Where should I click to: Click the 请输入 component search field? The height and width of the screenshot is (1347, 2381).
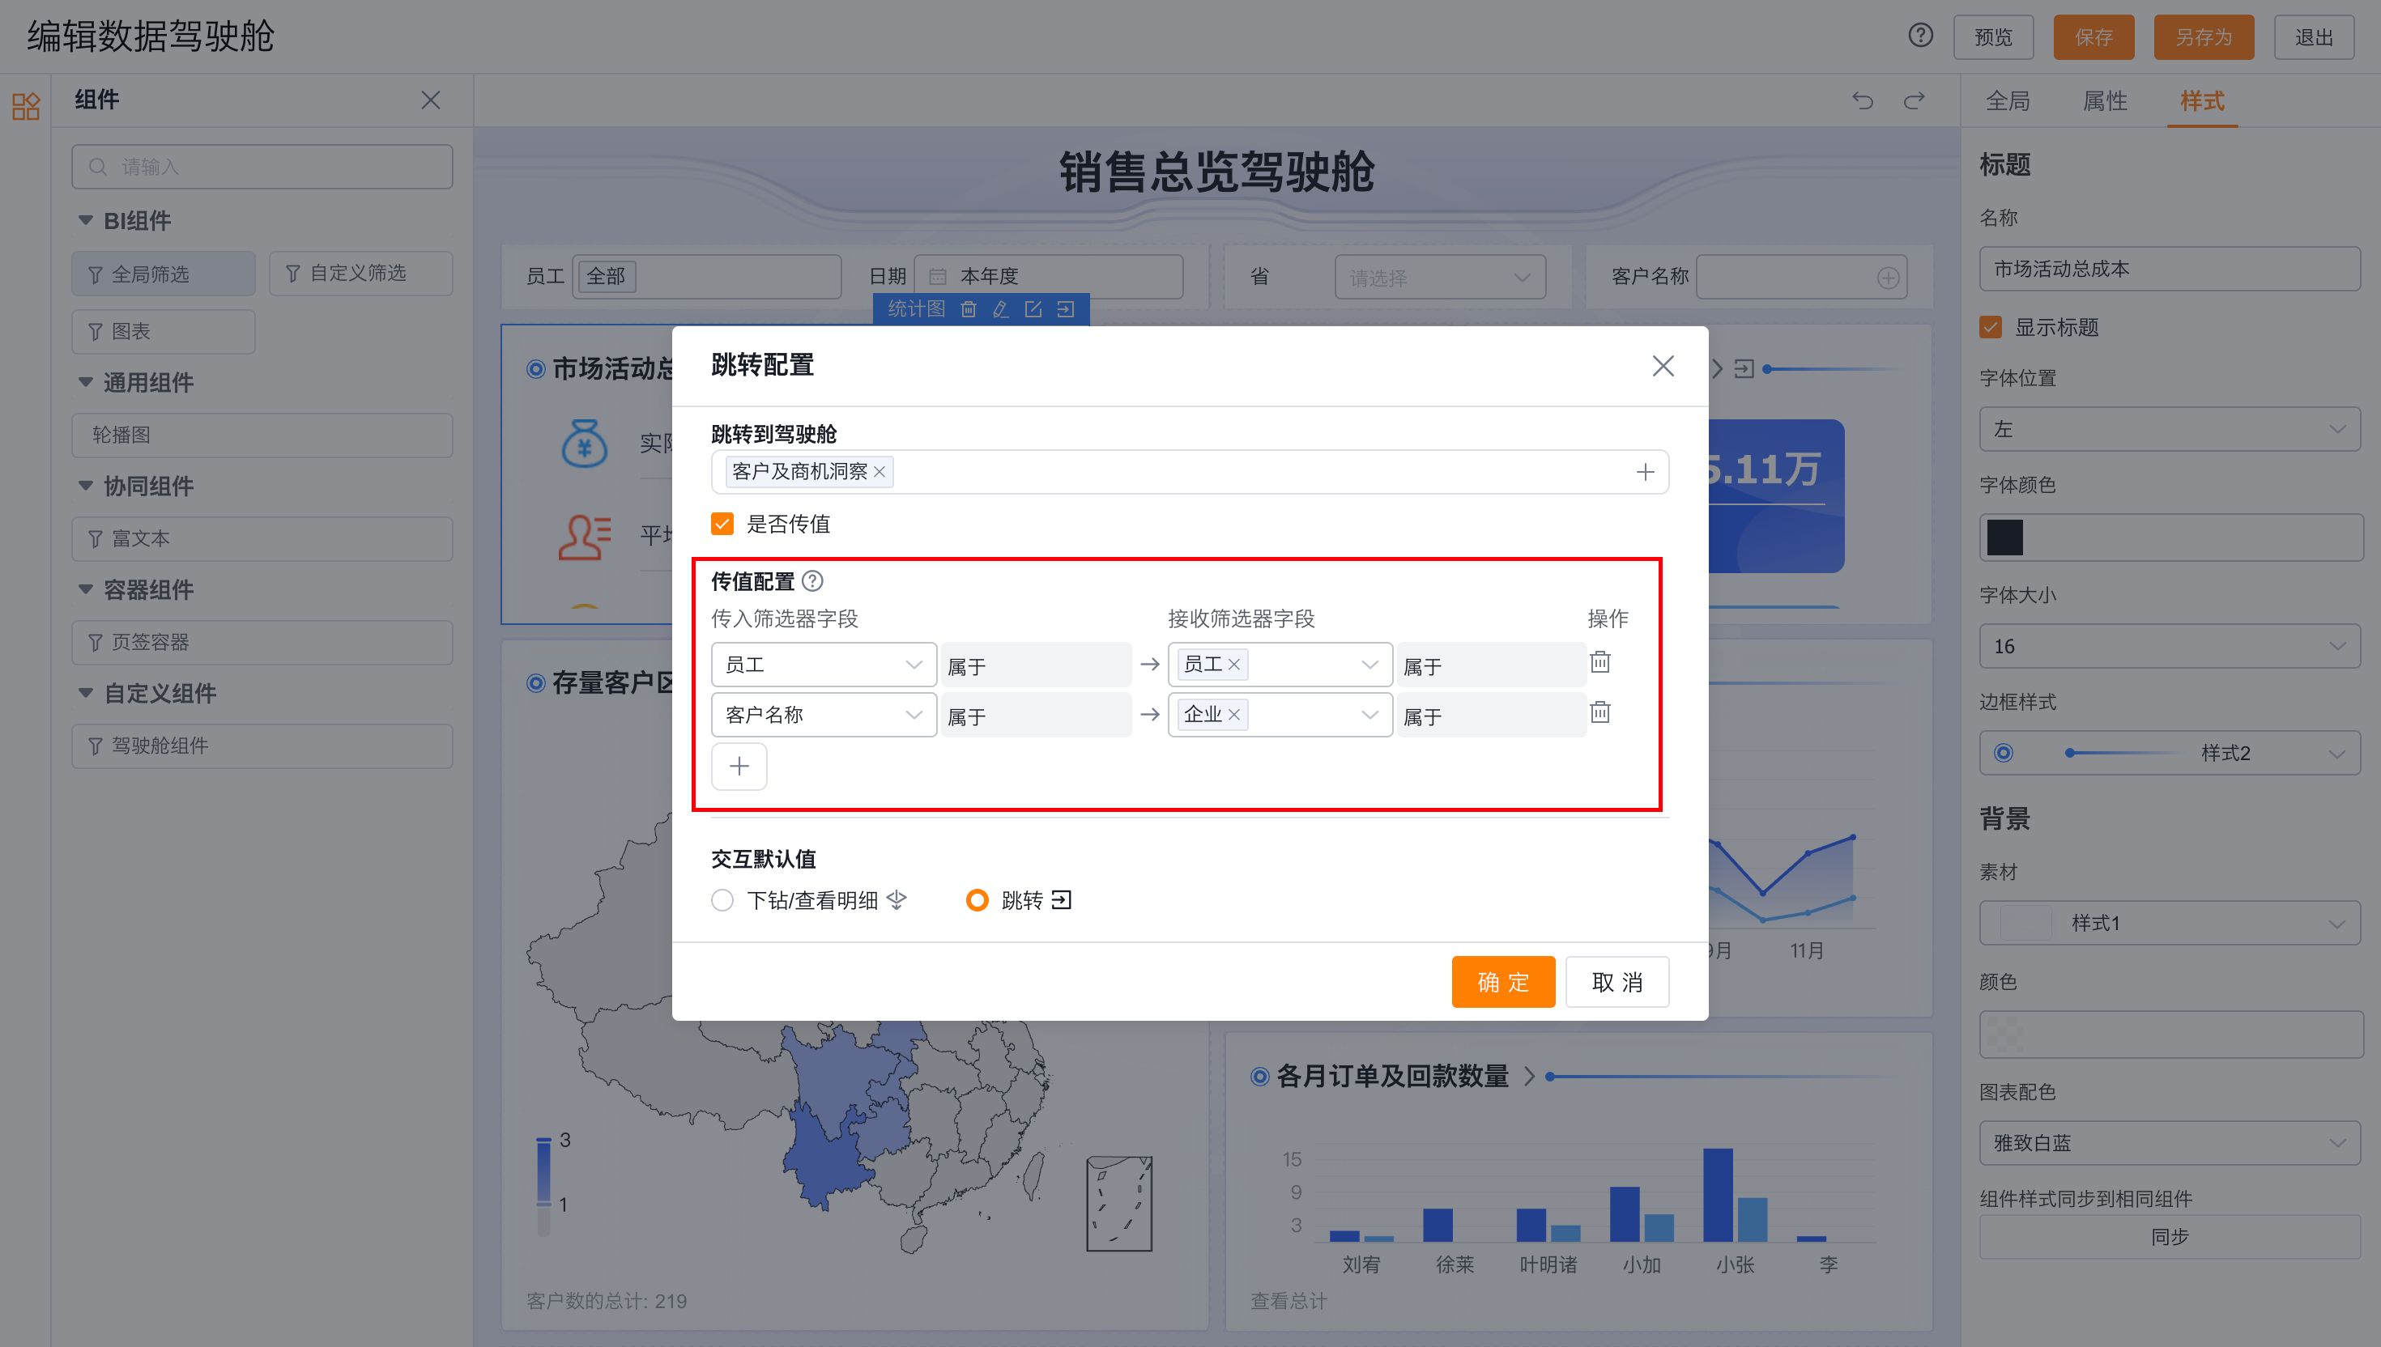click(x=262, y=167)
